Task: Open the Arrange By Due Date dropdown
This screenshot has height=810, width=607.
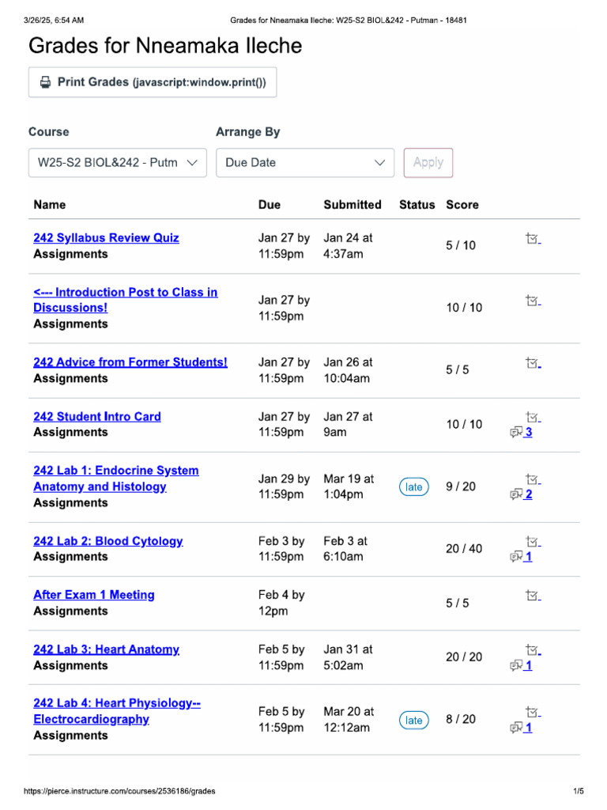Action: click(x=304, y=163)
